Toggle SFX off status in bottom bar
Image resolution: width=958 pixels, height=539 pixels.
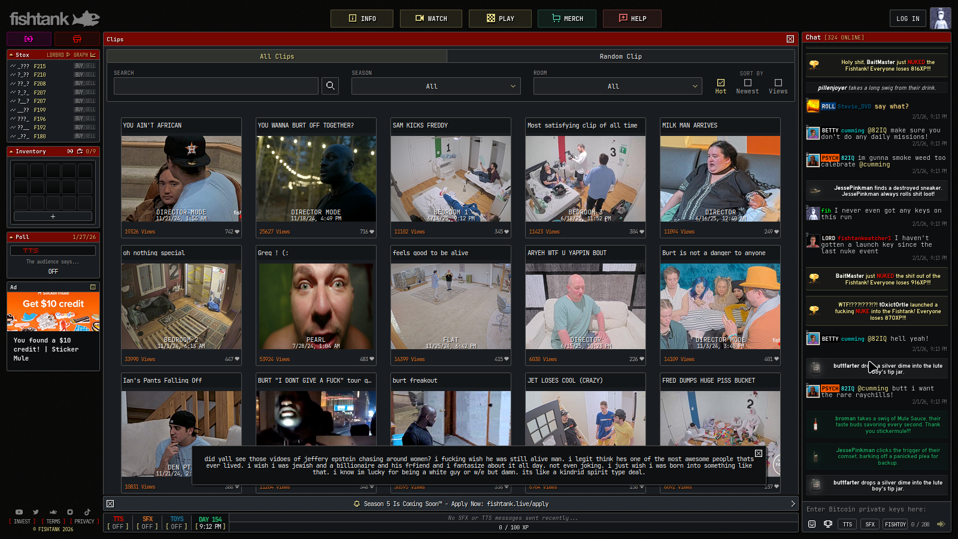[x=147, y=523]
